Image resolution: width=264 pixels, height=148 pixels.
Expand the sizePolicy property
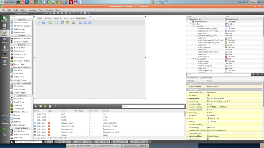point(188,101)
